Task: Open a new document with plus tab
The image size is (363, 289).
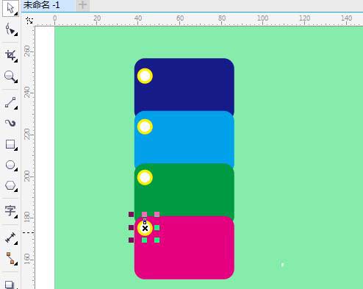Action: 82,5
